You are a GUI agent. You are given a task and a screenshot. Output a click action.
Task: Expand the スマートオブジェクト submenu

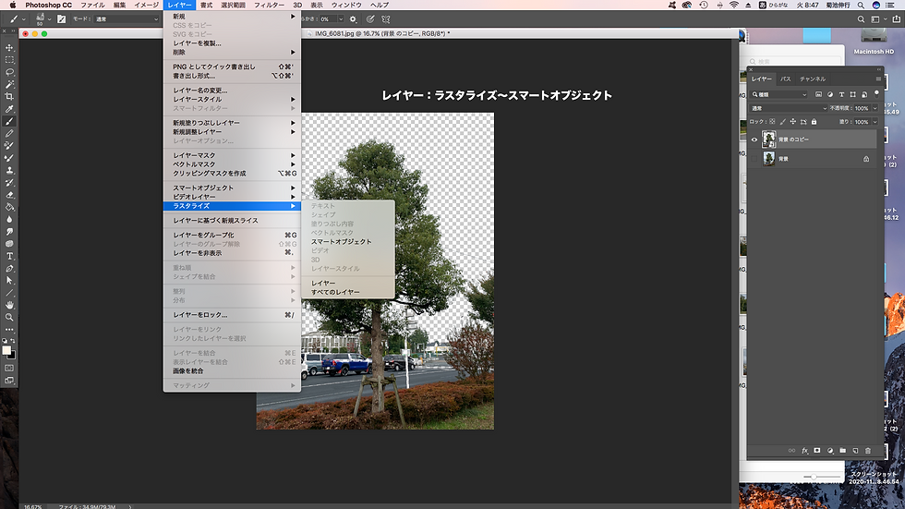[232, 188]
